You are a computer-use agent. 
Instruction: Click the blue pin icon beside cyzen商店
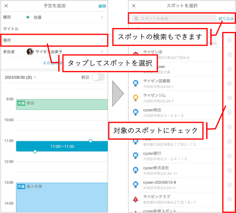coord(136,112)
